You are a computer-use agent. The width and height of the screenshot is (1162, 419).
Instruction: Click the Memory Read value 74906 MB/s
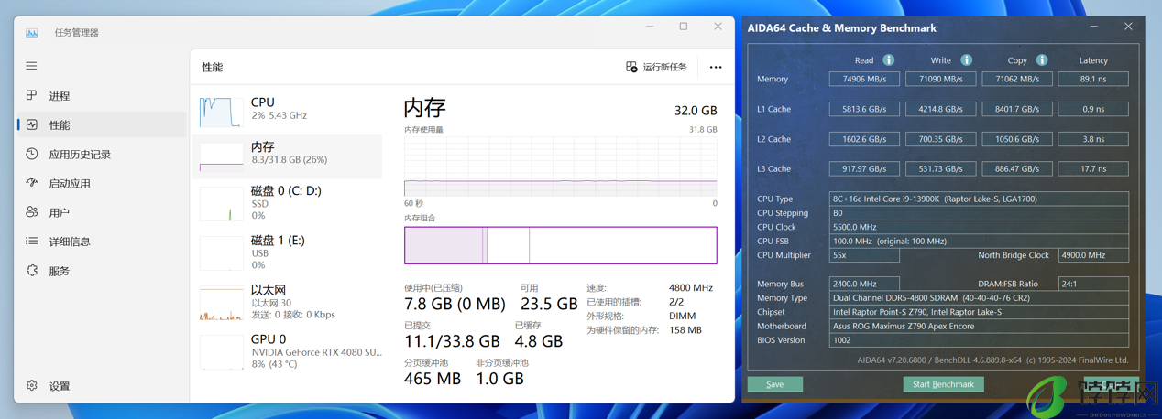click(x=864, y=80)
